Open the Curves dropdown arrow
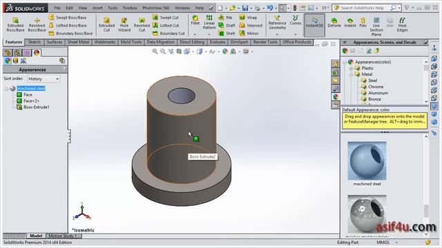The image size is (442, 248). pos(296,34)
